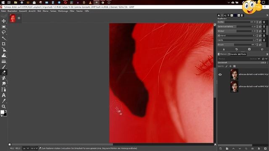The image size is (269, 151).
Task: Open the Ansicht menu
Action: [32, 11]
